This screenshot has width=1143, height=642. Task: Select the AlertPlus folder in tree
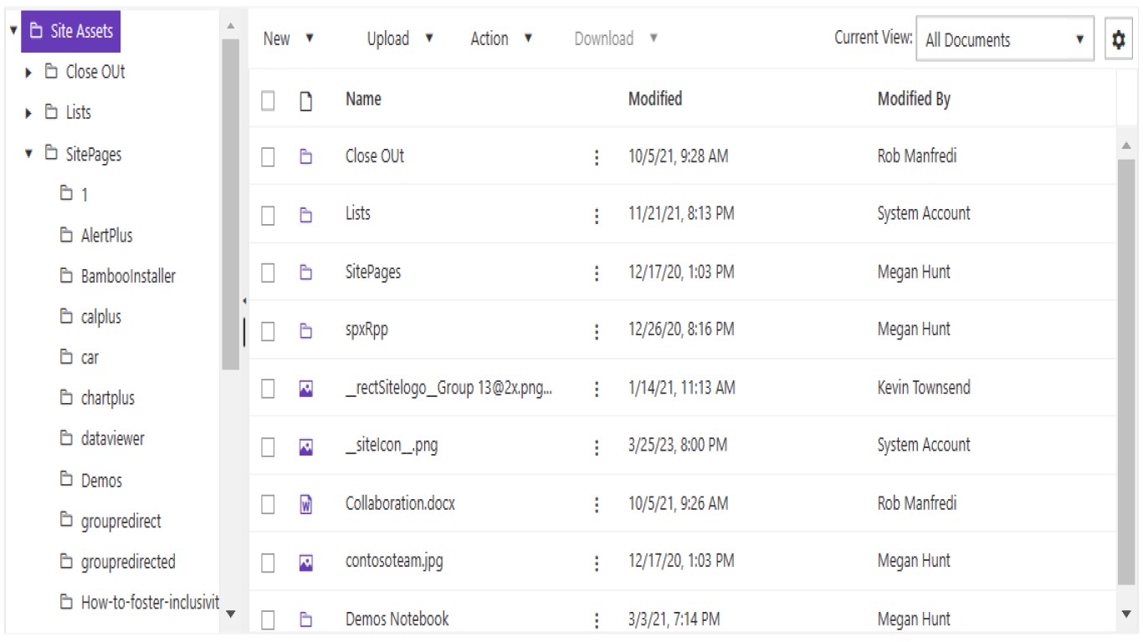[x=106, y=236]
